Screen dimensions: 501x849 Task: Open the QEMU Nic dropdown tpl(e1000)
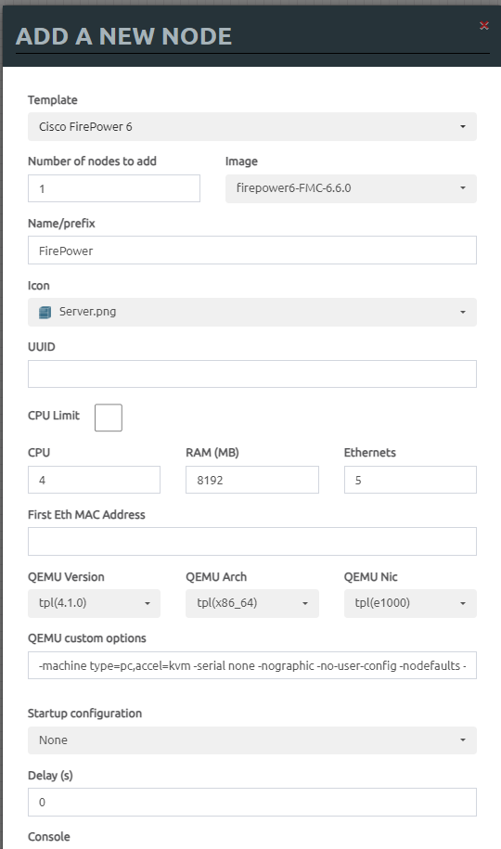(410, 603)
